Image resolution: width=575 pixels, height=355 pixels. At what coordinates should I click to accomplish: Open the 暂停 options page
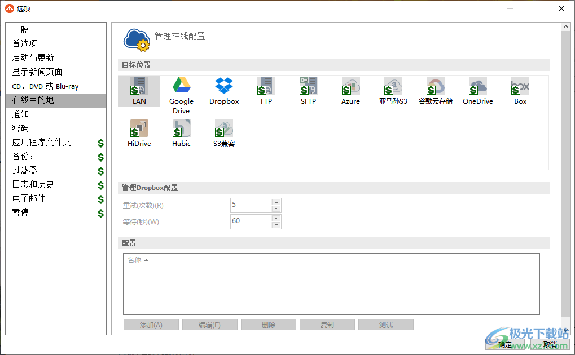(x=56, y=212)
